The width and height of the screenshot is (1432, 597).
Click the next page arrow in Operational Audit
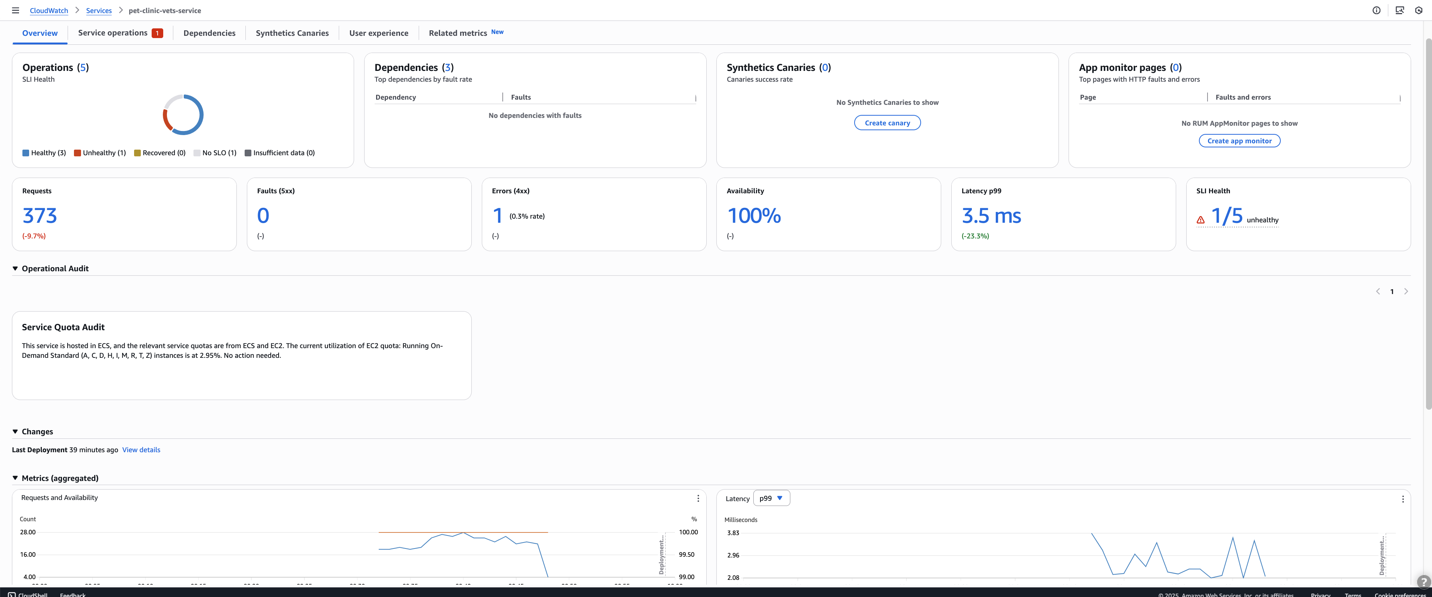point(1407,291)
